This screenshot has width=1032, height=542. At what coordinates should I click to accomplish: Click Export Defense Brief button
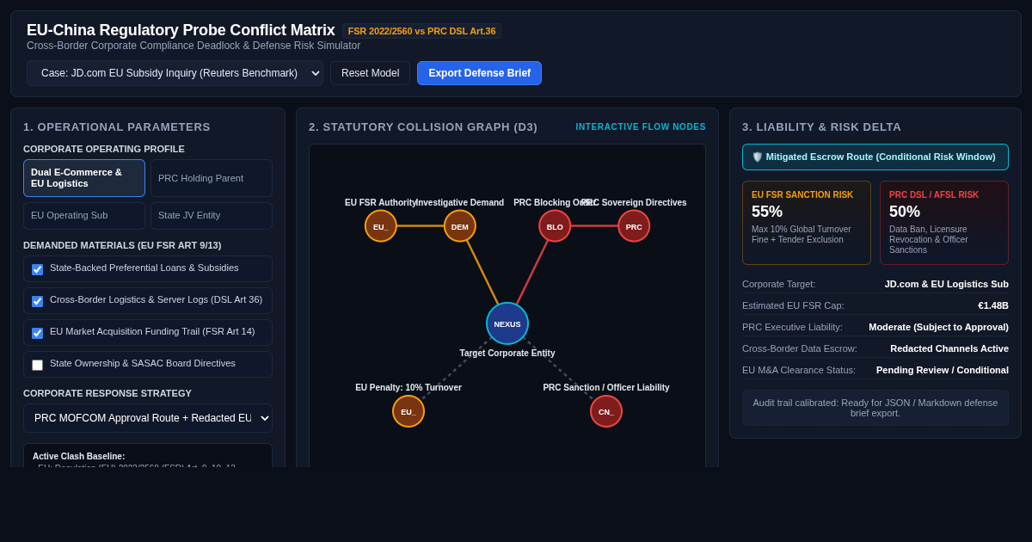479,73
